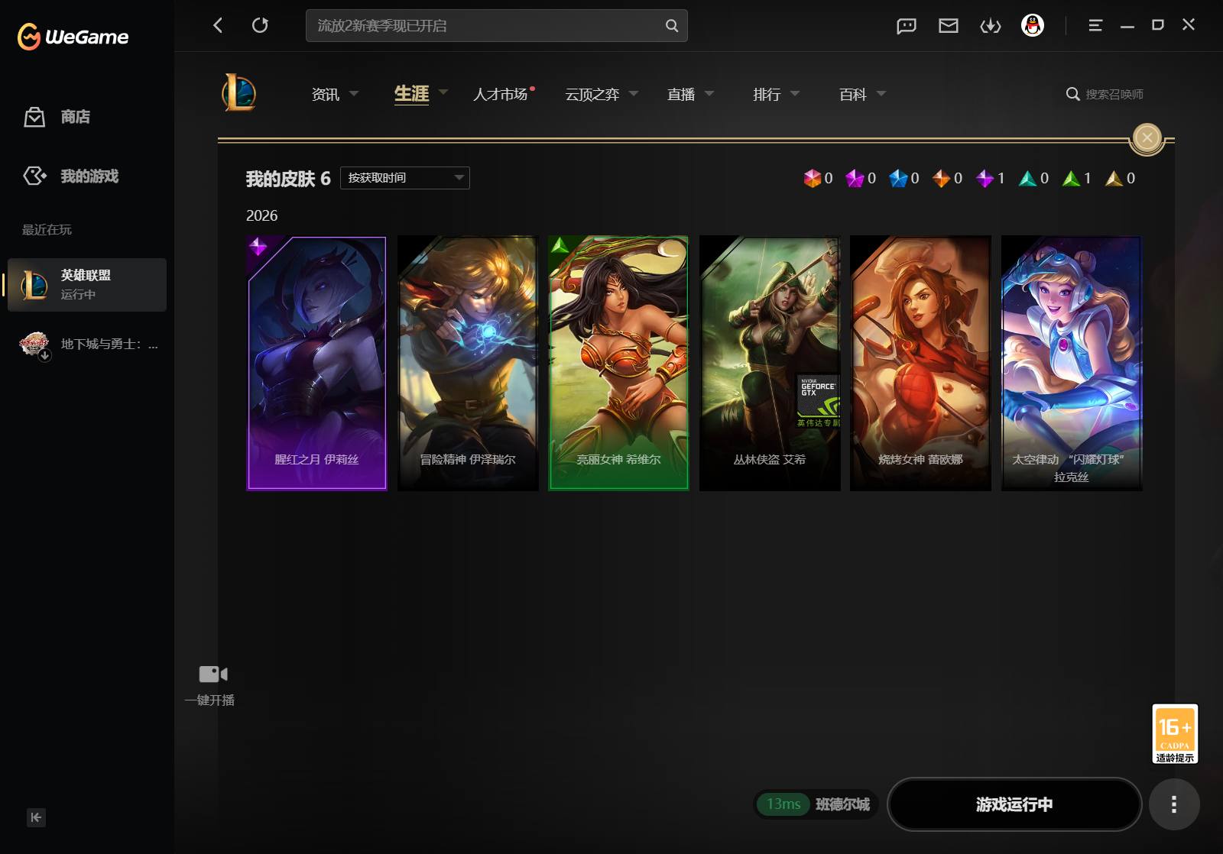This screenshot has height=854, width=1223.
Task: Refresh the page with reload icon
Action: click(260, 25)
